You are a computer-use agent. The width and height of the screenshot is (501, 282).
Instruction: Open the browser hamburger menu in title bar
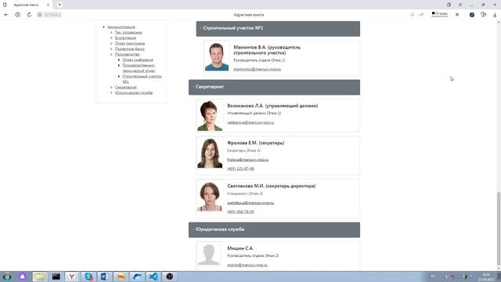pyautogui.click(x=460, y=5)
